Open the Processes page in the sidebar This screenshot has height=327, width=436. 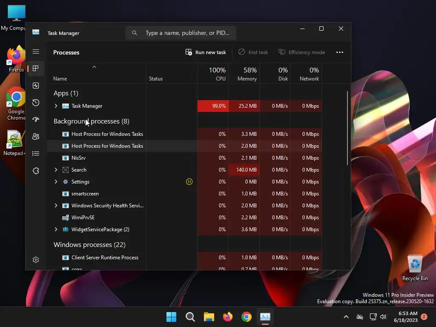click(36, 69)
